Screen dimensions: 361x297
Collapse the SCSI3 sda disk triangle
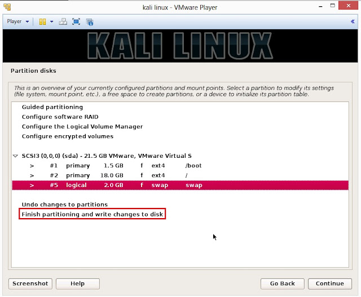tap(15, 156)
